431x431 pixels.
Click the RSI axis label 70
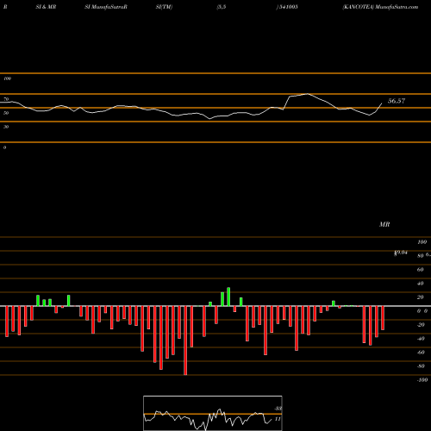coord(6,99)
